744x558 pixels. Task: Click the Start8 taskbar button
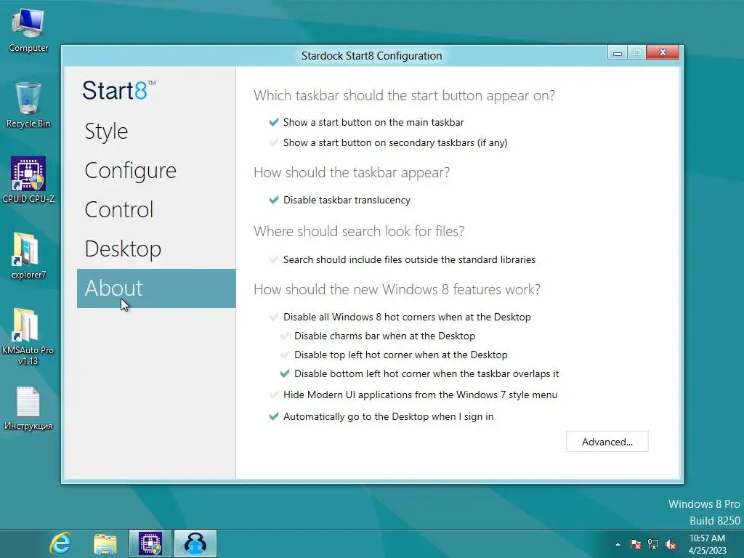click(195, 543)
